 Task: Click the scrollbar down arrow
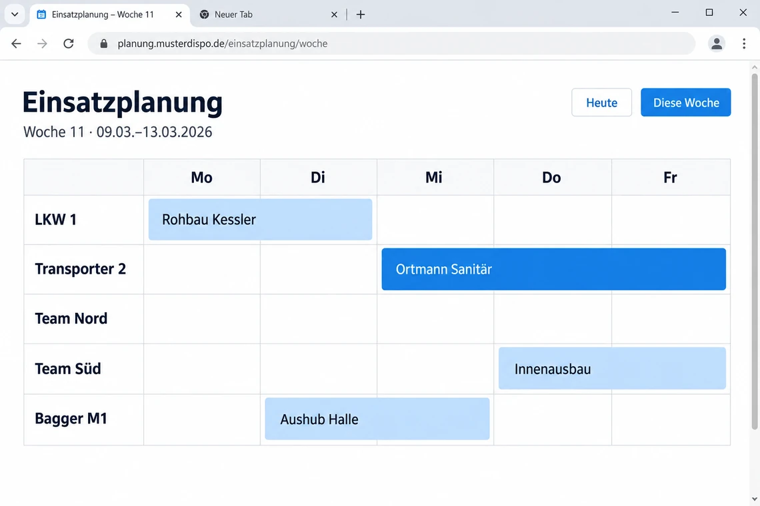[x=754, y=499]
